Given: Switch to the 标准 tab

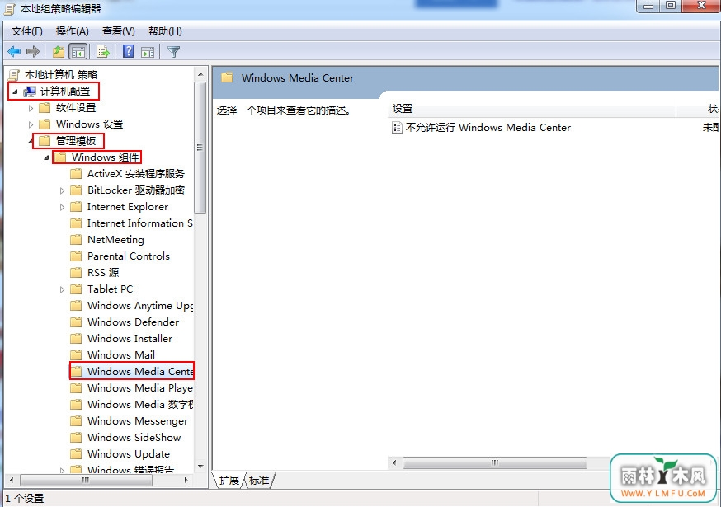Looking at the screenshot, I should (x=259, y=481).
